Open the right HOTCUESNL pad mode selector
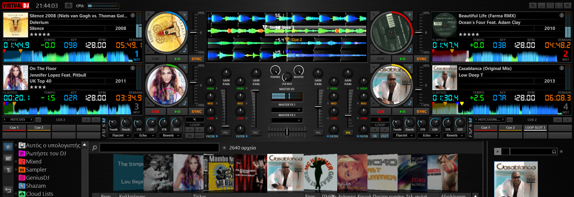This screenshot has height=197, width=574. coord(489,119)
